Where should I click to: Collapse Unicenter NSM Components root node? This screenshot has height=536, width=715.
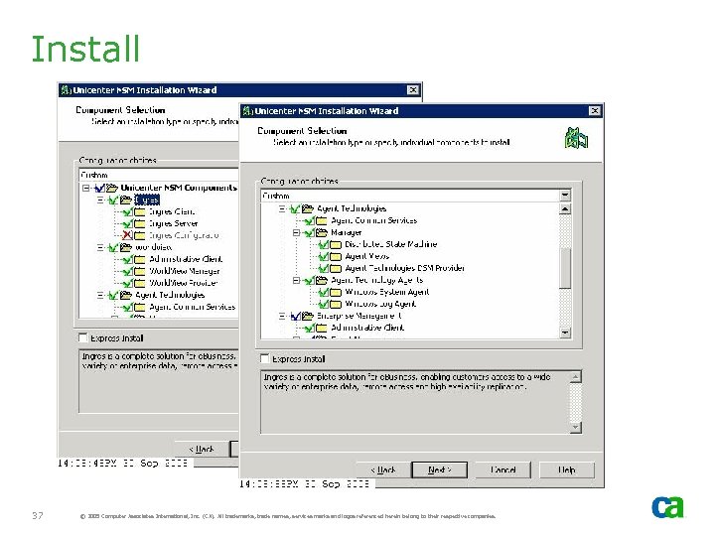85,188
